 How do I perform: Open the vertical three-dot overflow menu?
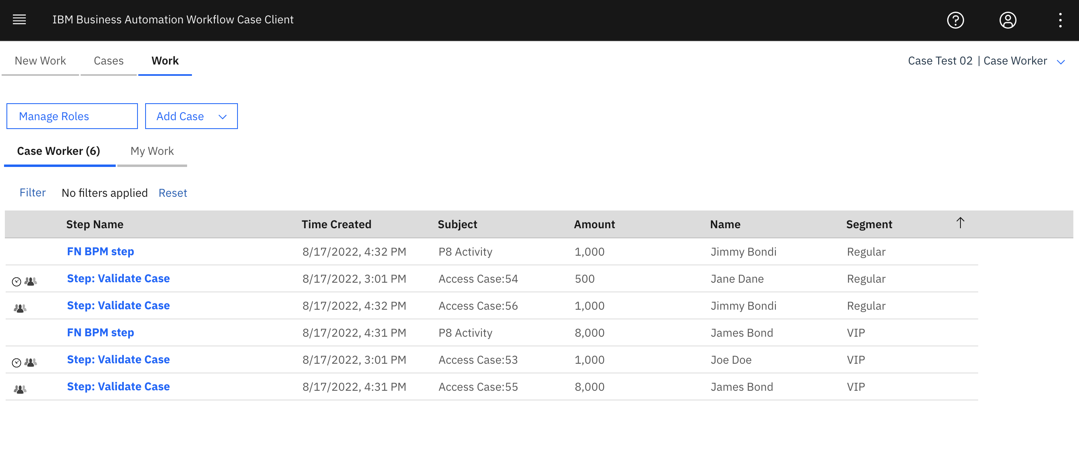(1060, 20)
